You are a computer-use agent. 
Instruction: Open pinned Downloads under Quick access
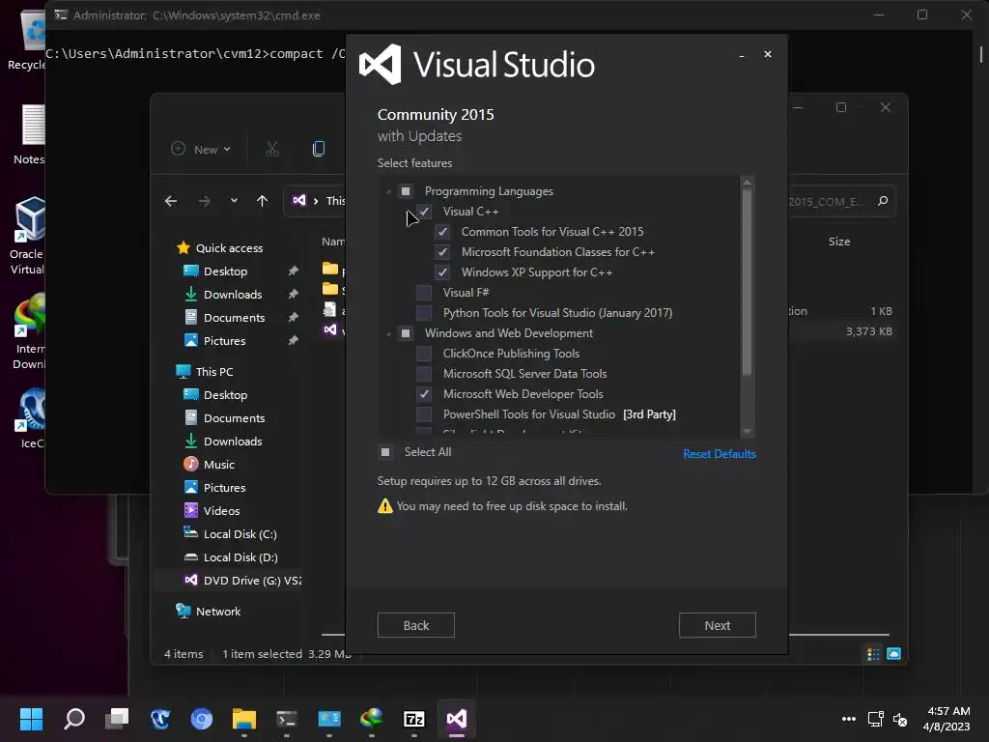(x=232, y=295)
